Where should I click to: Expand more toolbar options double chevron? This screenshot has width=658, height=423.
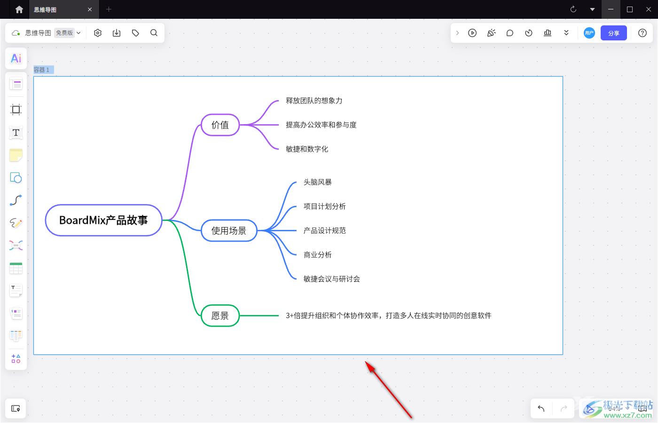[x=566, y=33]
